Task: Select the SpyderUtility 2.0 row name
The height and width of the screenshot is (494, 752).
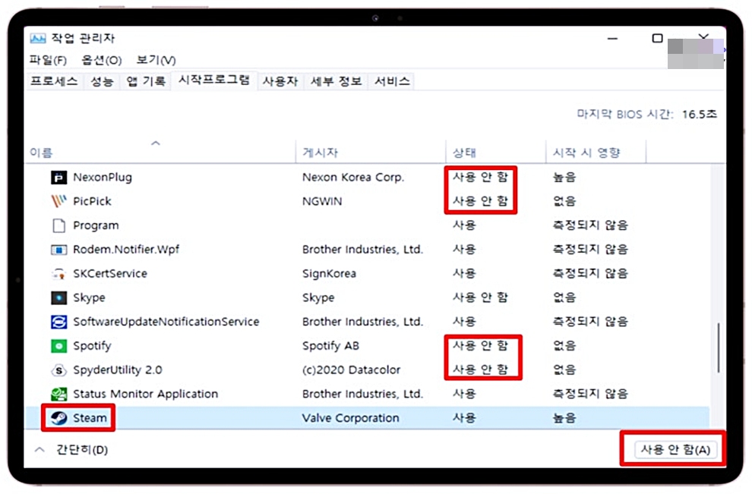Action: coord(118,370)
